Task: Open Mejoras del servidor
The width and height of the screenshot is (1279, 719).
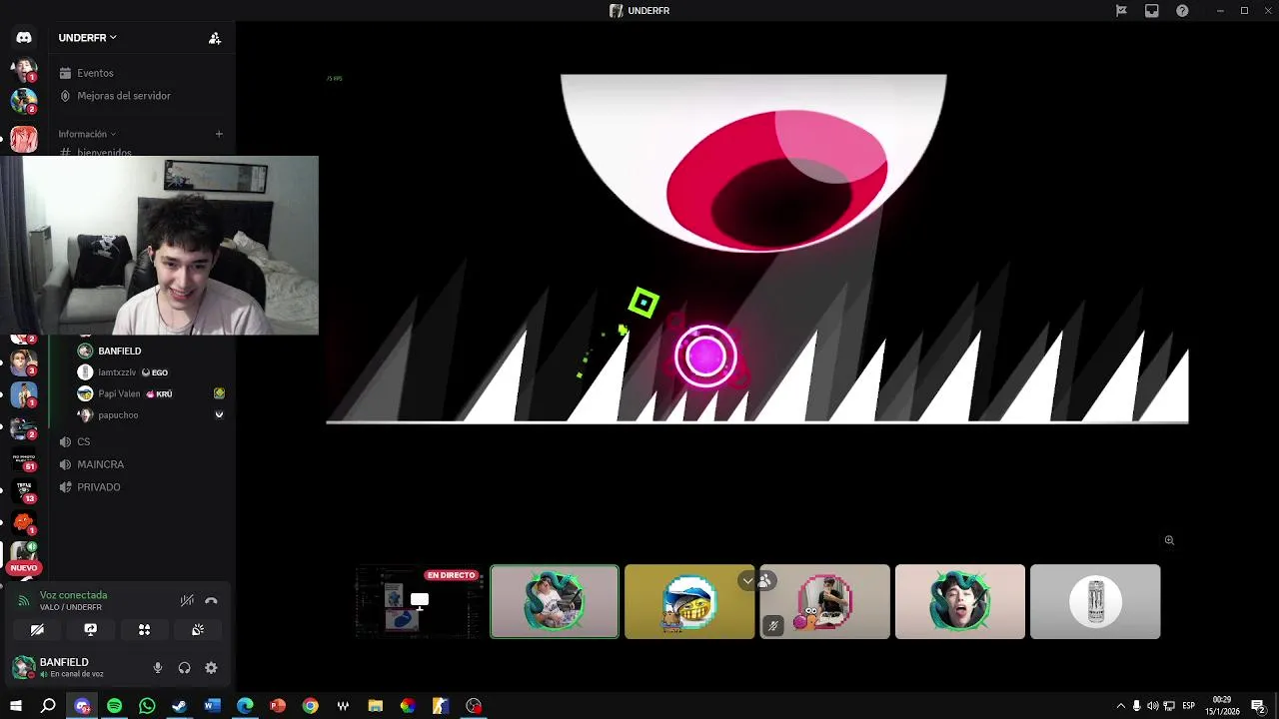Action: click(115, 96)
